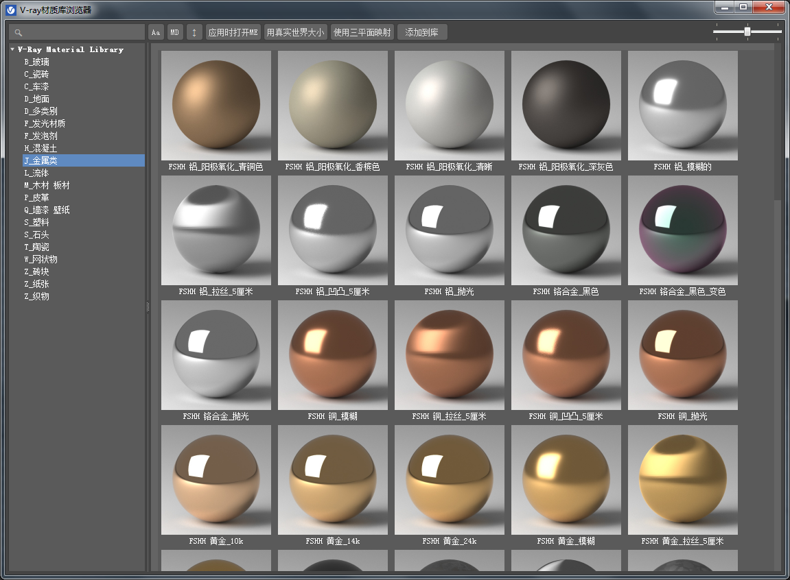
Task: Select the 铬合金_黑色_变色 material thumbnail
Action: [x=683, y=230]
